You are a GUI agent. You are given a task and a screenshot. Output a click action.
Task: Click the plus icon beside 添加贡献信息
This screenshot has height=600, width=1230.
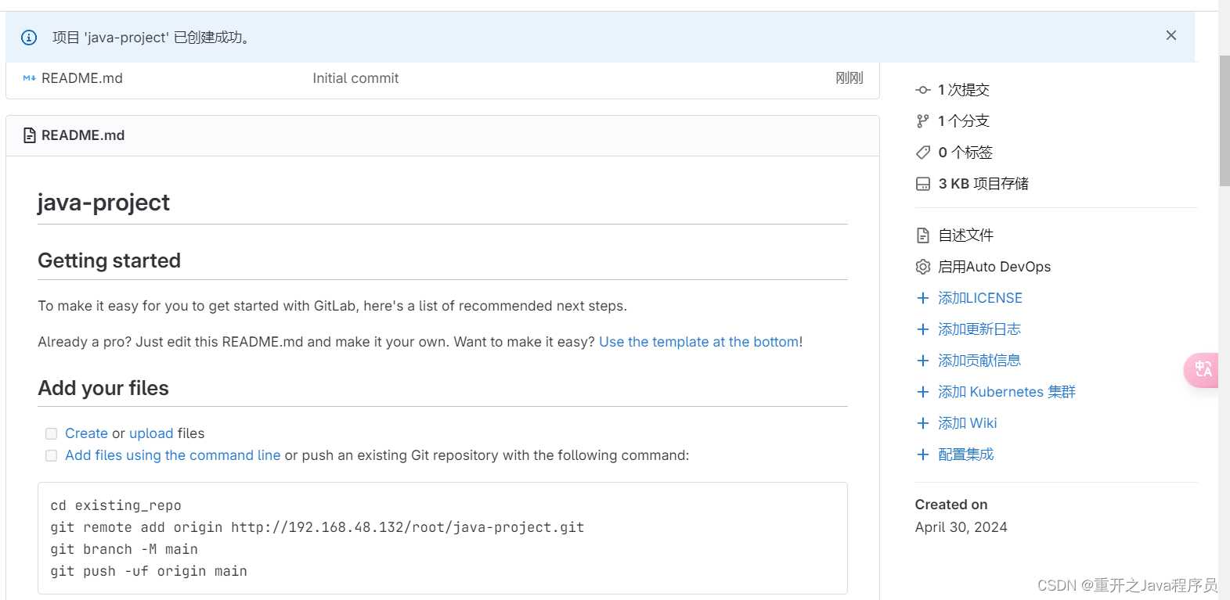(x=923, y=361)
